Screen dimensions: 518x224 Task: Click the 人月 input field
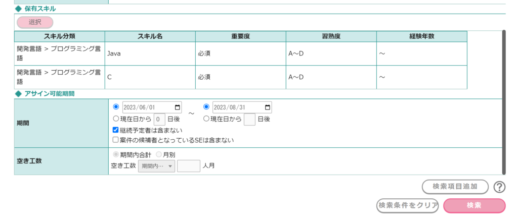[x=189, y=165]
